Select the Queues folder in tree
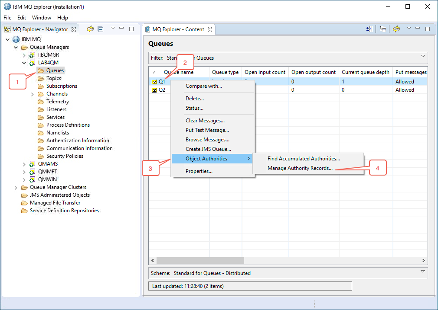This screenshot has height=310, width=438. click(55, 70)
